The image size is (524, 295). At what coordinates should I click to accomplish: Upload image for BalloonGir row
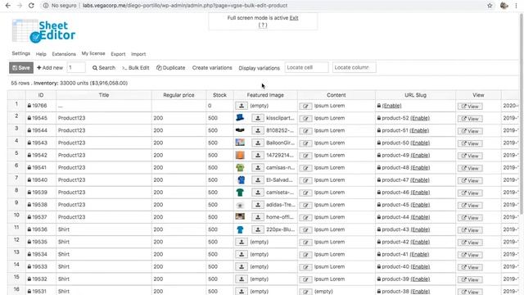[258, 143]
